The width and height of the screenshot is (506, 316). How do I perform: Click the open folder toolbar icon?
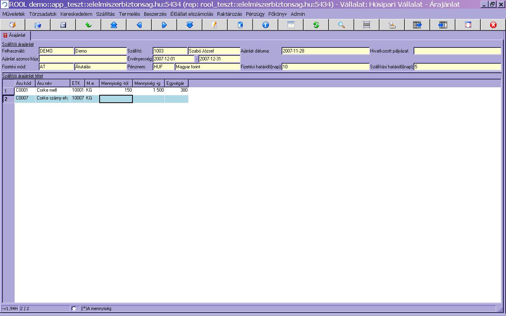tap(38, 25)
